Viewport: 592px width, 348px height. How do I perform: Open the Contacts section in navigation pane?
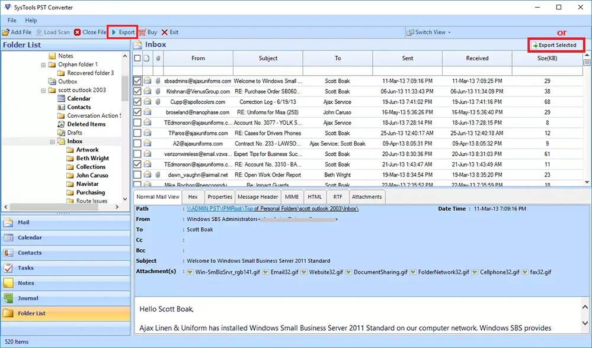click(x=66, y=253)
